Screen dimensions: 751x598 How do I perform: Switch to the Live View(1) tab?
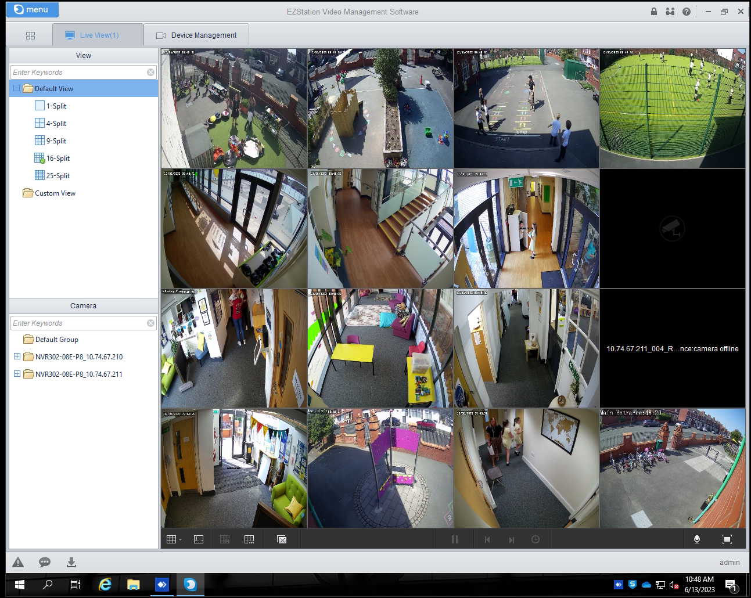point(98,35)
